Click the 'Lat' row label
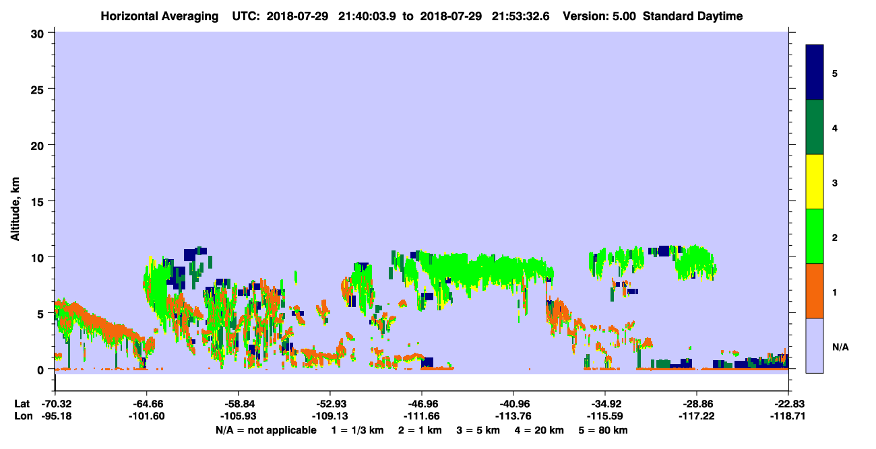 click(x=22, y=404)
